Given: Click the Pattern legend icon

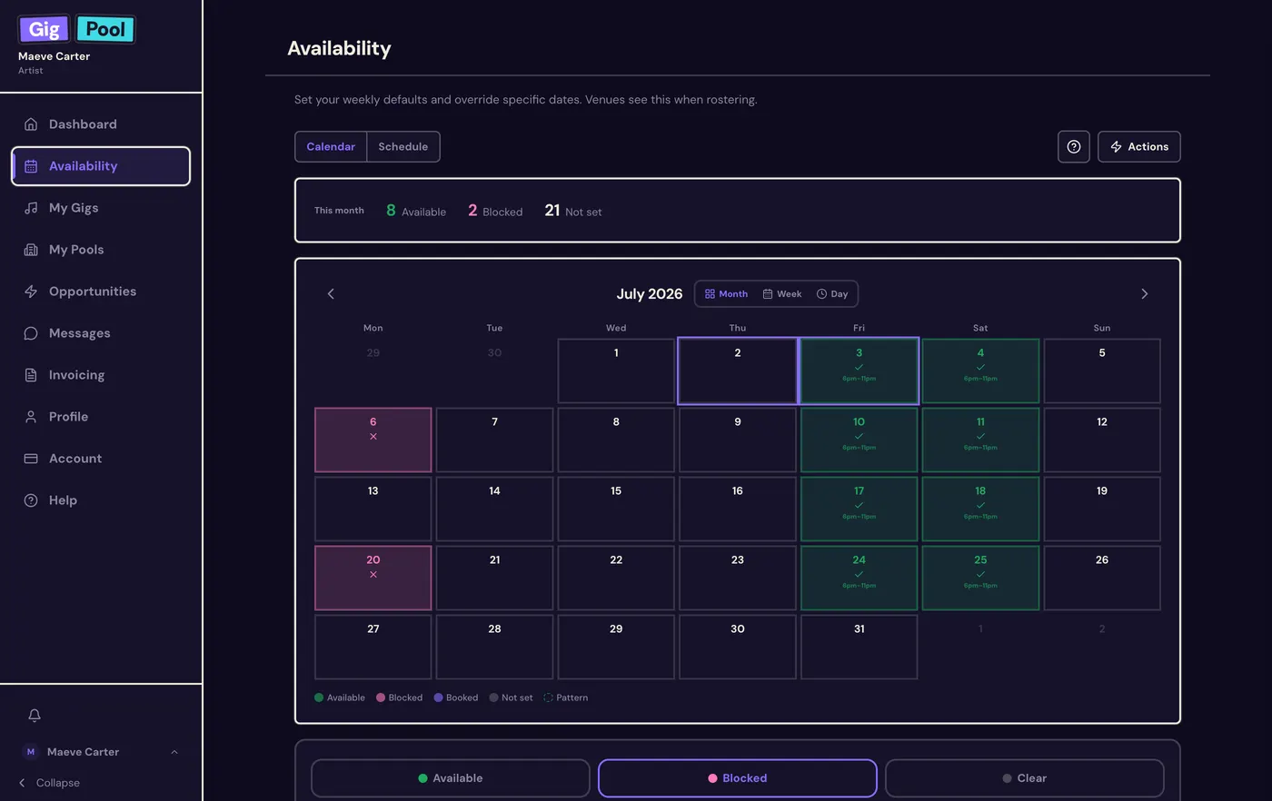Looking at the screenshot, I should coord(548,697).
